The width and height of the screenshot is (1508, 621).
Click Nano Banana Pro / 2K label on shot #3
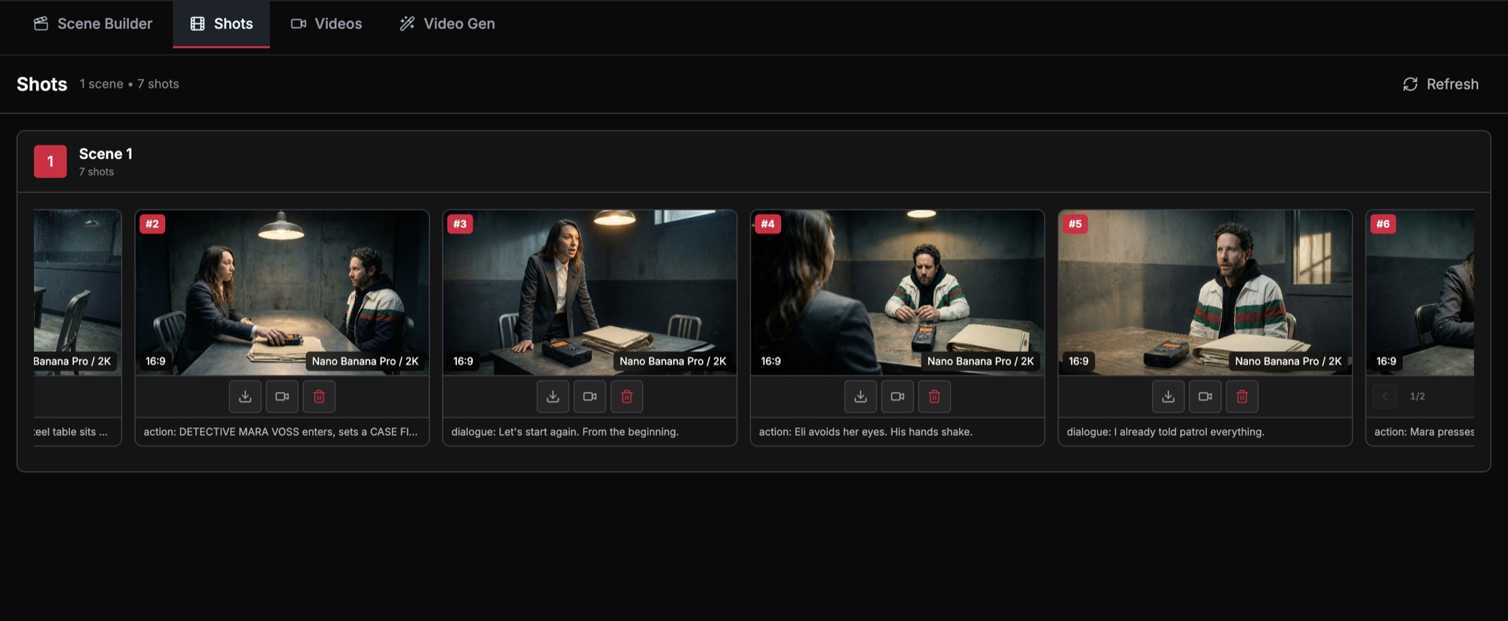tap(673, 362)
